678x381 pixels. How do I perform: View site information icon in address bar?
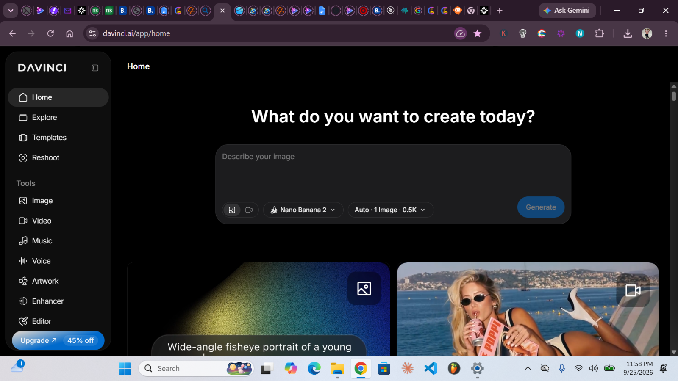(x=92, y=33)
